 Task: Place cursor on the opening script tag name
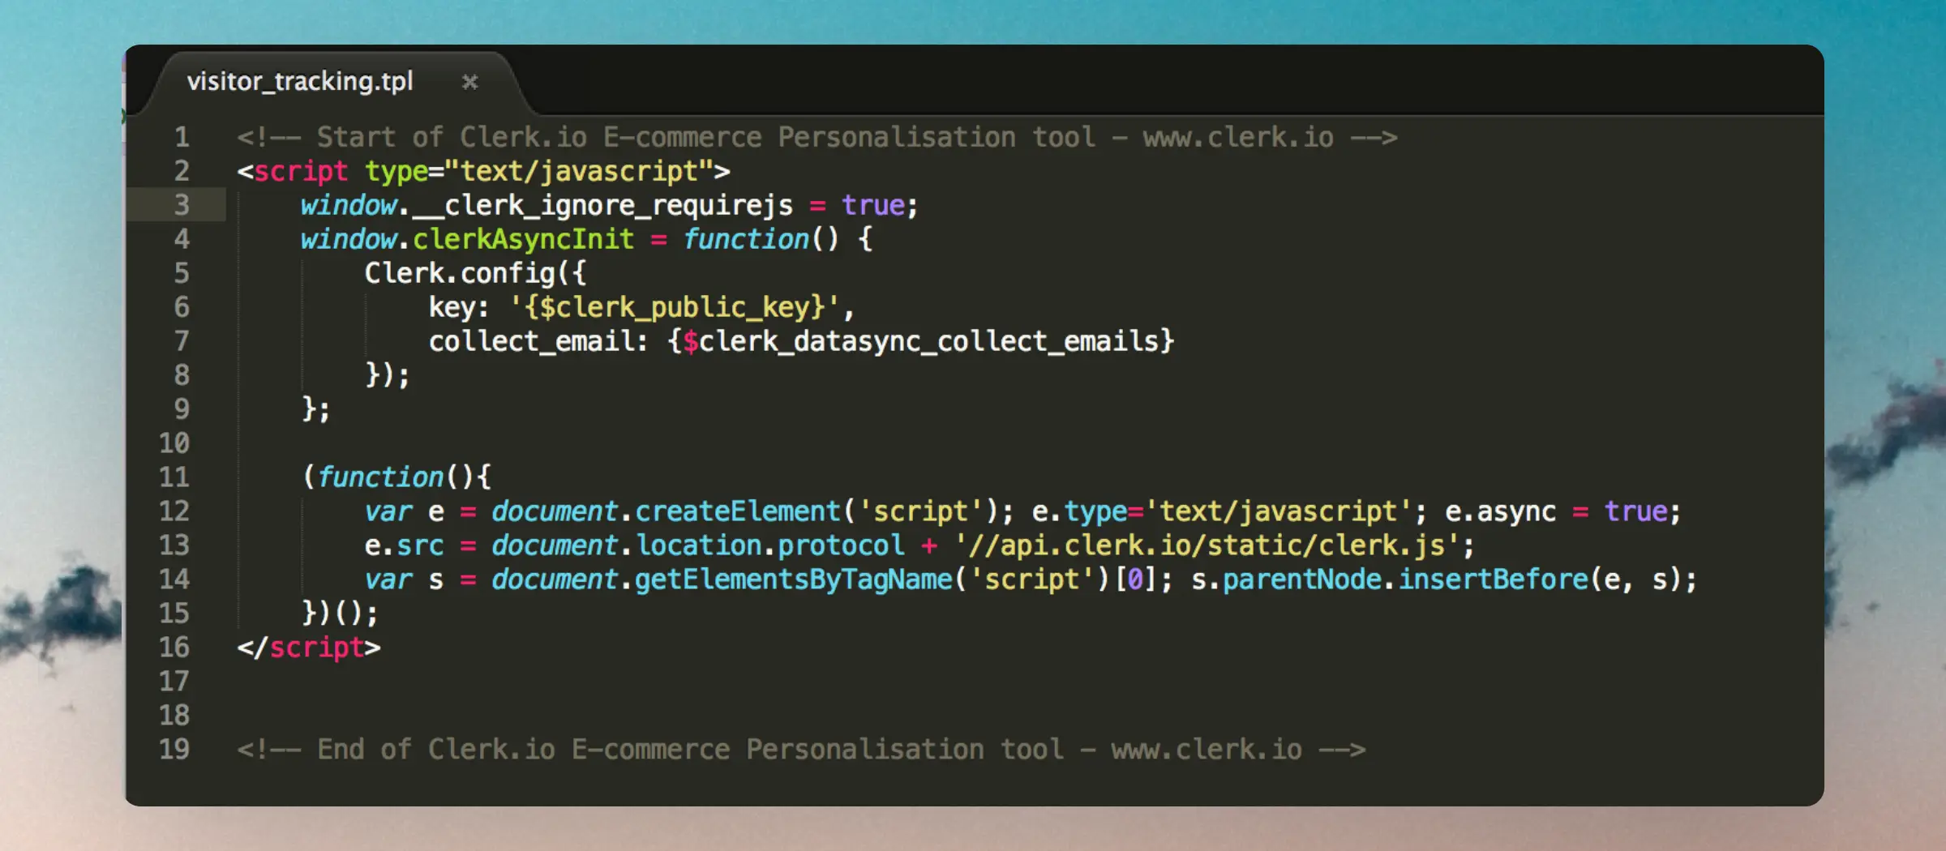(300, 171)
